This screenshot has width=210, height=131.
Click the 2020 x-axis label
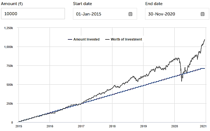click(x=175, y=126)
